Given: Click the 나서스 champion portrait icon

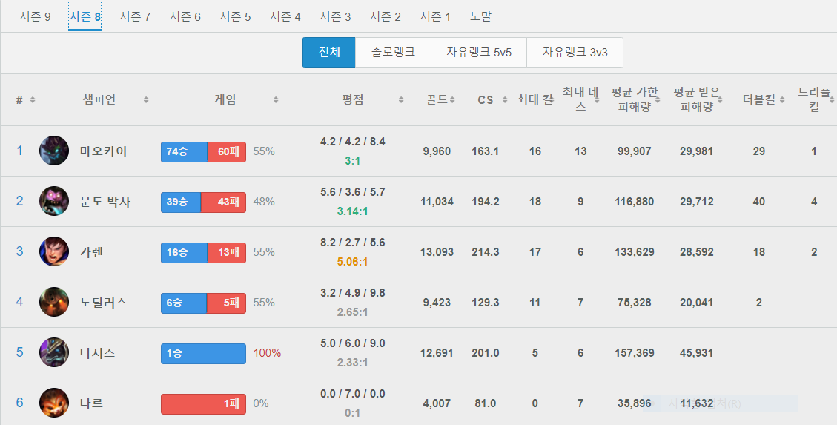Looking at the screenshot, I should pyautogui.click(x=54, y=352).
